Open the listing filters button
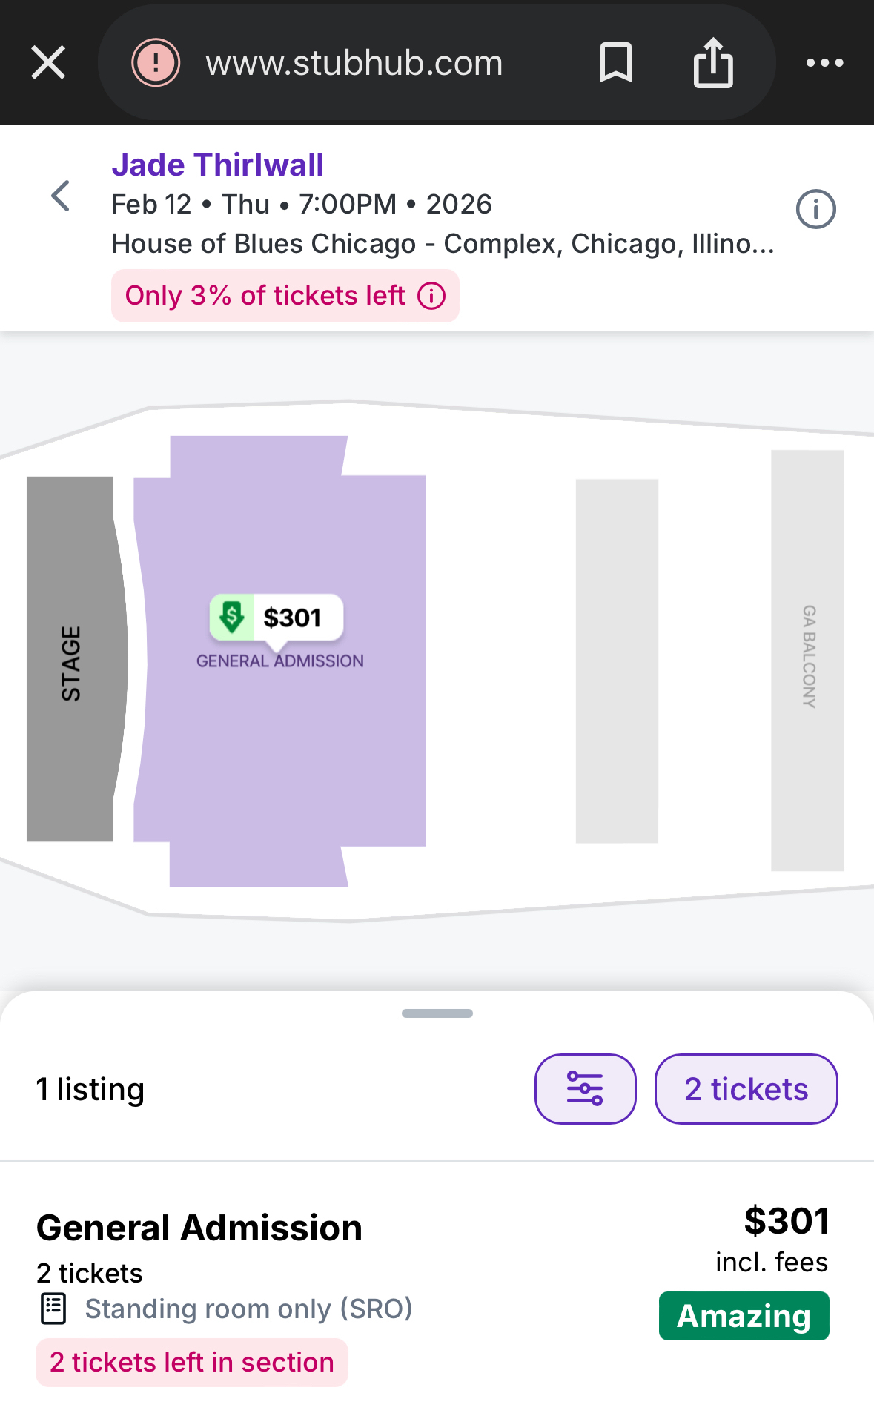This screenshot has width=874, height=1416. tap(585, 1088)
